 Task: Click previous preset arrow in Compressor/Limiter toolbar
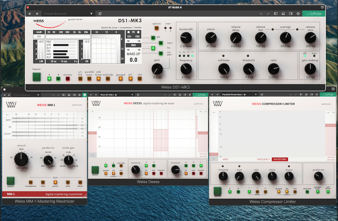[212, 94]
